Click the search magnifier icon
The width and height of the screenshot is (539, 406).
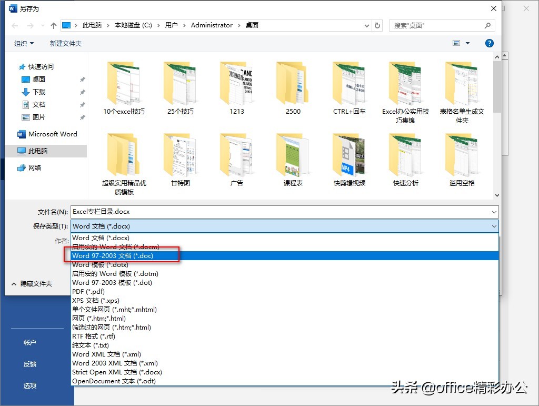[487, 25]
